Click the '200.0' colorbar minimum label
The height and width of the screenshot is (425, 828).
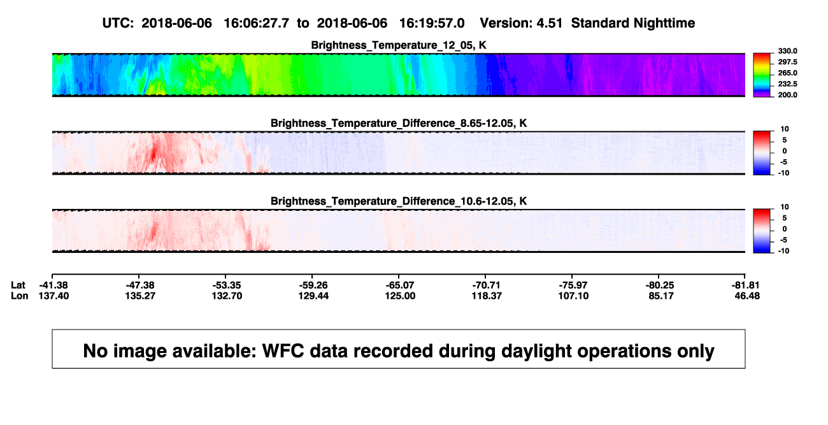[x=787, y=94]
